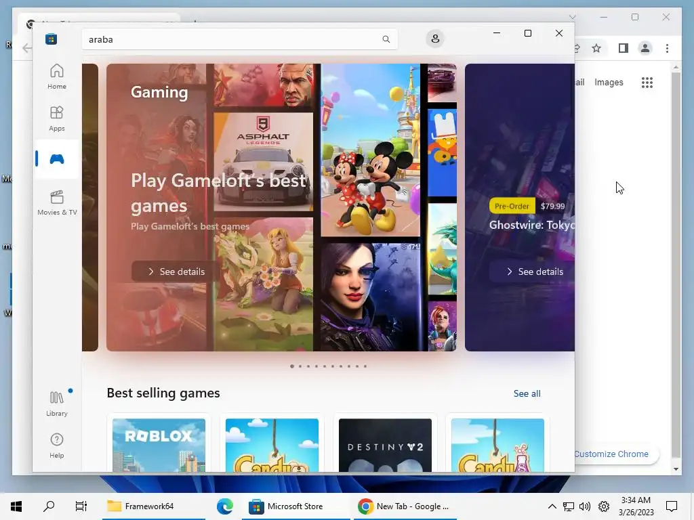
Task: Click the network icon in system tray
Action: point(569,506)
